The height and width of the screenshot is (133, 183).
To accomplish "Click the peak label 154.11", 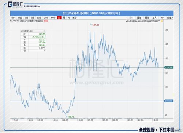I will (x=96, y=25).
